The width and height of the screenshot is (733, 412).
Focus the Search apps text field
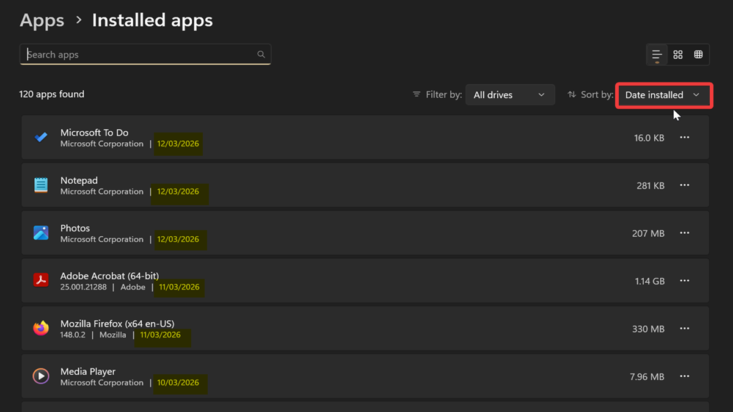tap(140, 54)
